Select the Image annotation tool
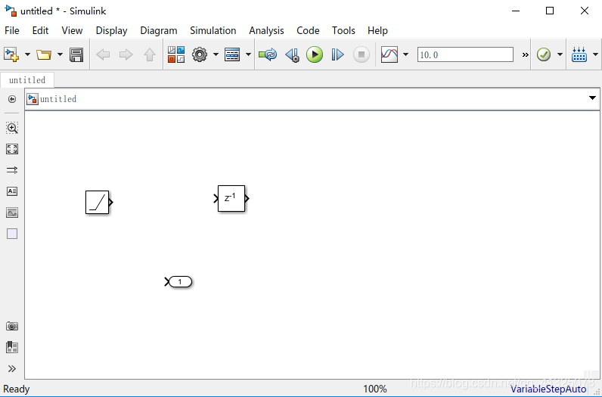The width and height of the screenshot is (602, 397). click(x=12, y=212)
